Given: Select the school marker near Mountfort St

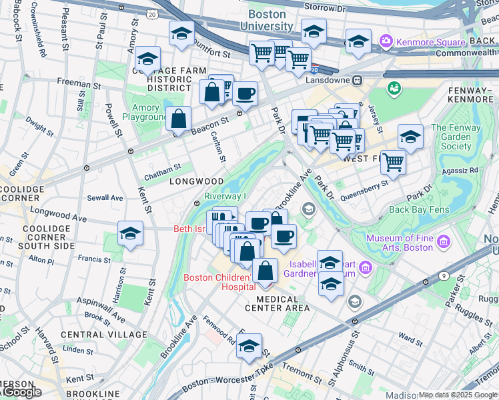Looking at the screenshot, I should coord(181,35).
